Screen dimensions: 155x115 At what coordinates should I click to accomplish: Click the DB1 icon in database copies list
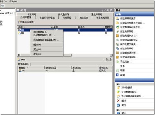20,71
